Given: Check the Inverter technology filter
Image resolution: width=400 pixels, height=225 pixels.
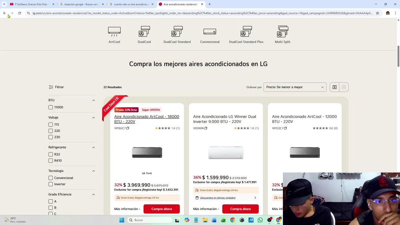Looking at the screenshot, I should [51, 184].
